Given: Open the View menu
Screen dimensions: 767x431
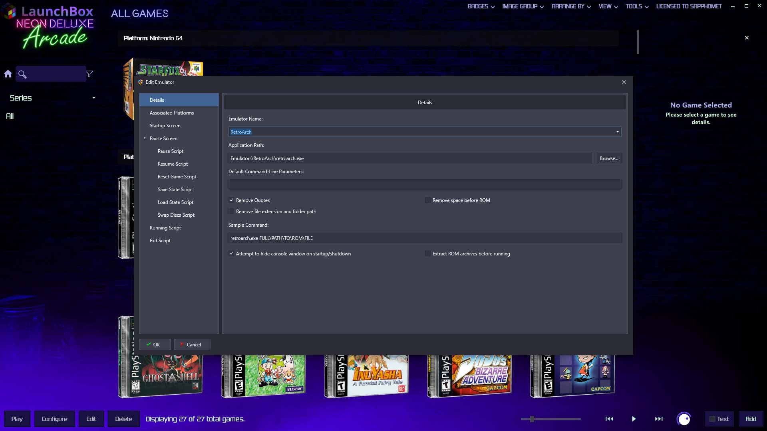Looking at the screenshot, I should (608, 6).
